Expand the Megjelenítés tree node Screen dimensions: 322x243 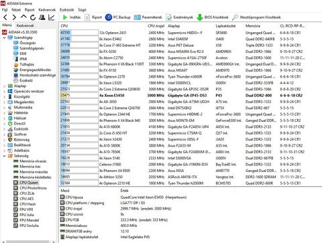tap(4, 102)
